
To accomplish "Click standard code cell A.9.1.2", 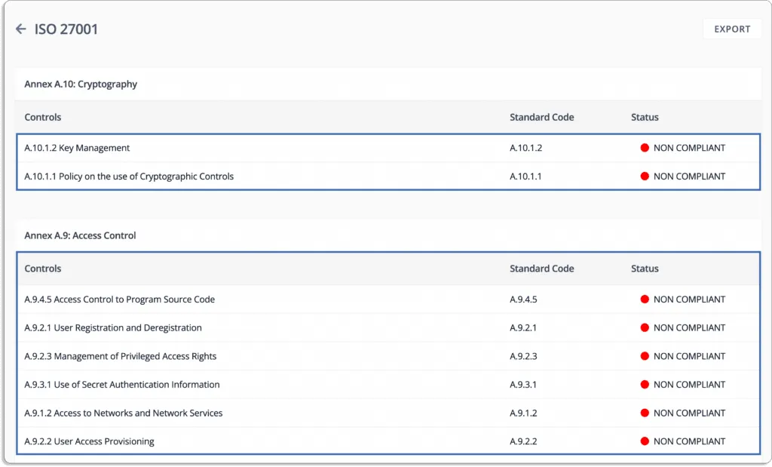I will tap(523, 413).
